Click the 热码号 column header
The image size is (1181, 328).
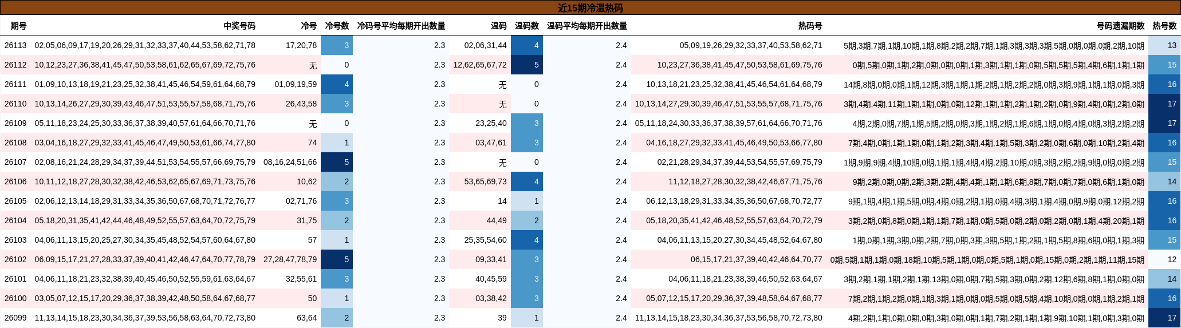810,26
